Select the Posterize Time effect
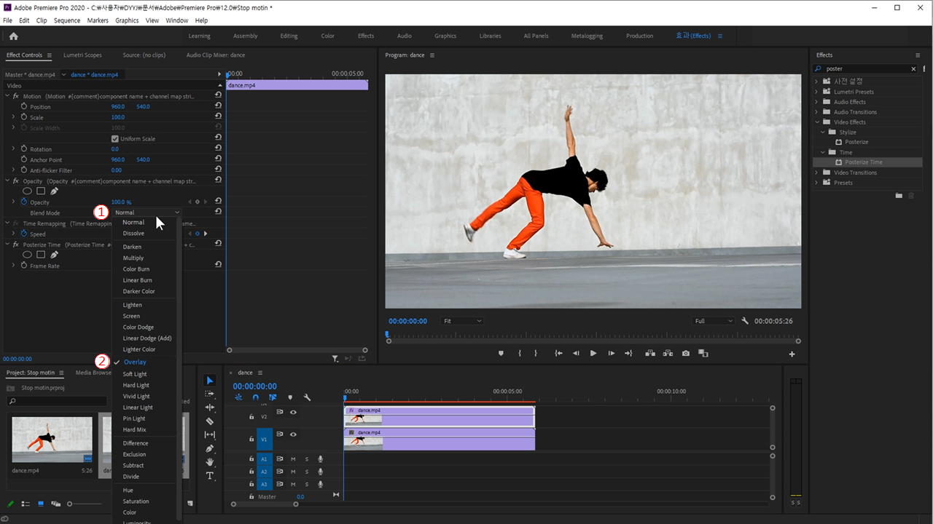This screenshot has width=933, height=524. [863, 162]
